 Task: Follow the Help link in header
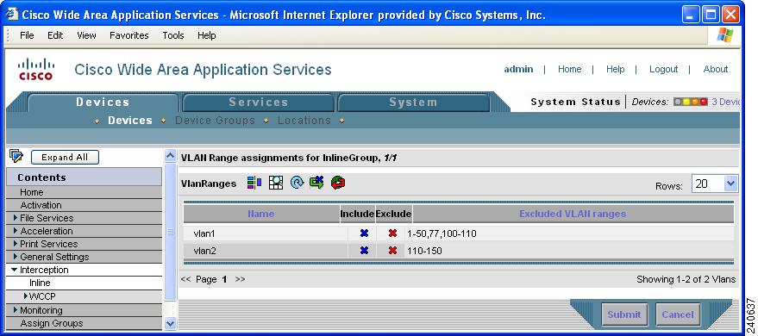click(615, 69)
